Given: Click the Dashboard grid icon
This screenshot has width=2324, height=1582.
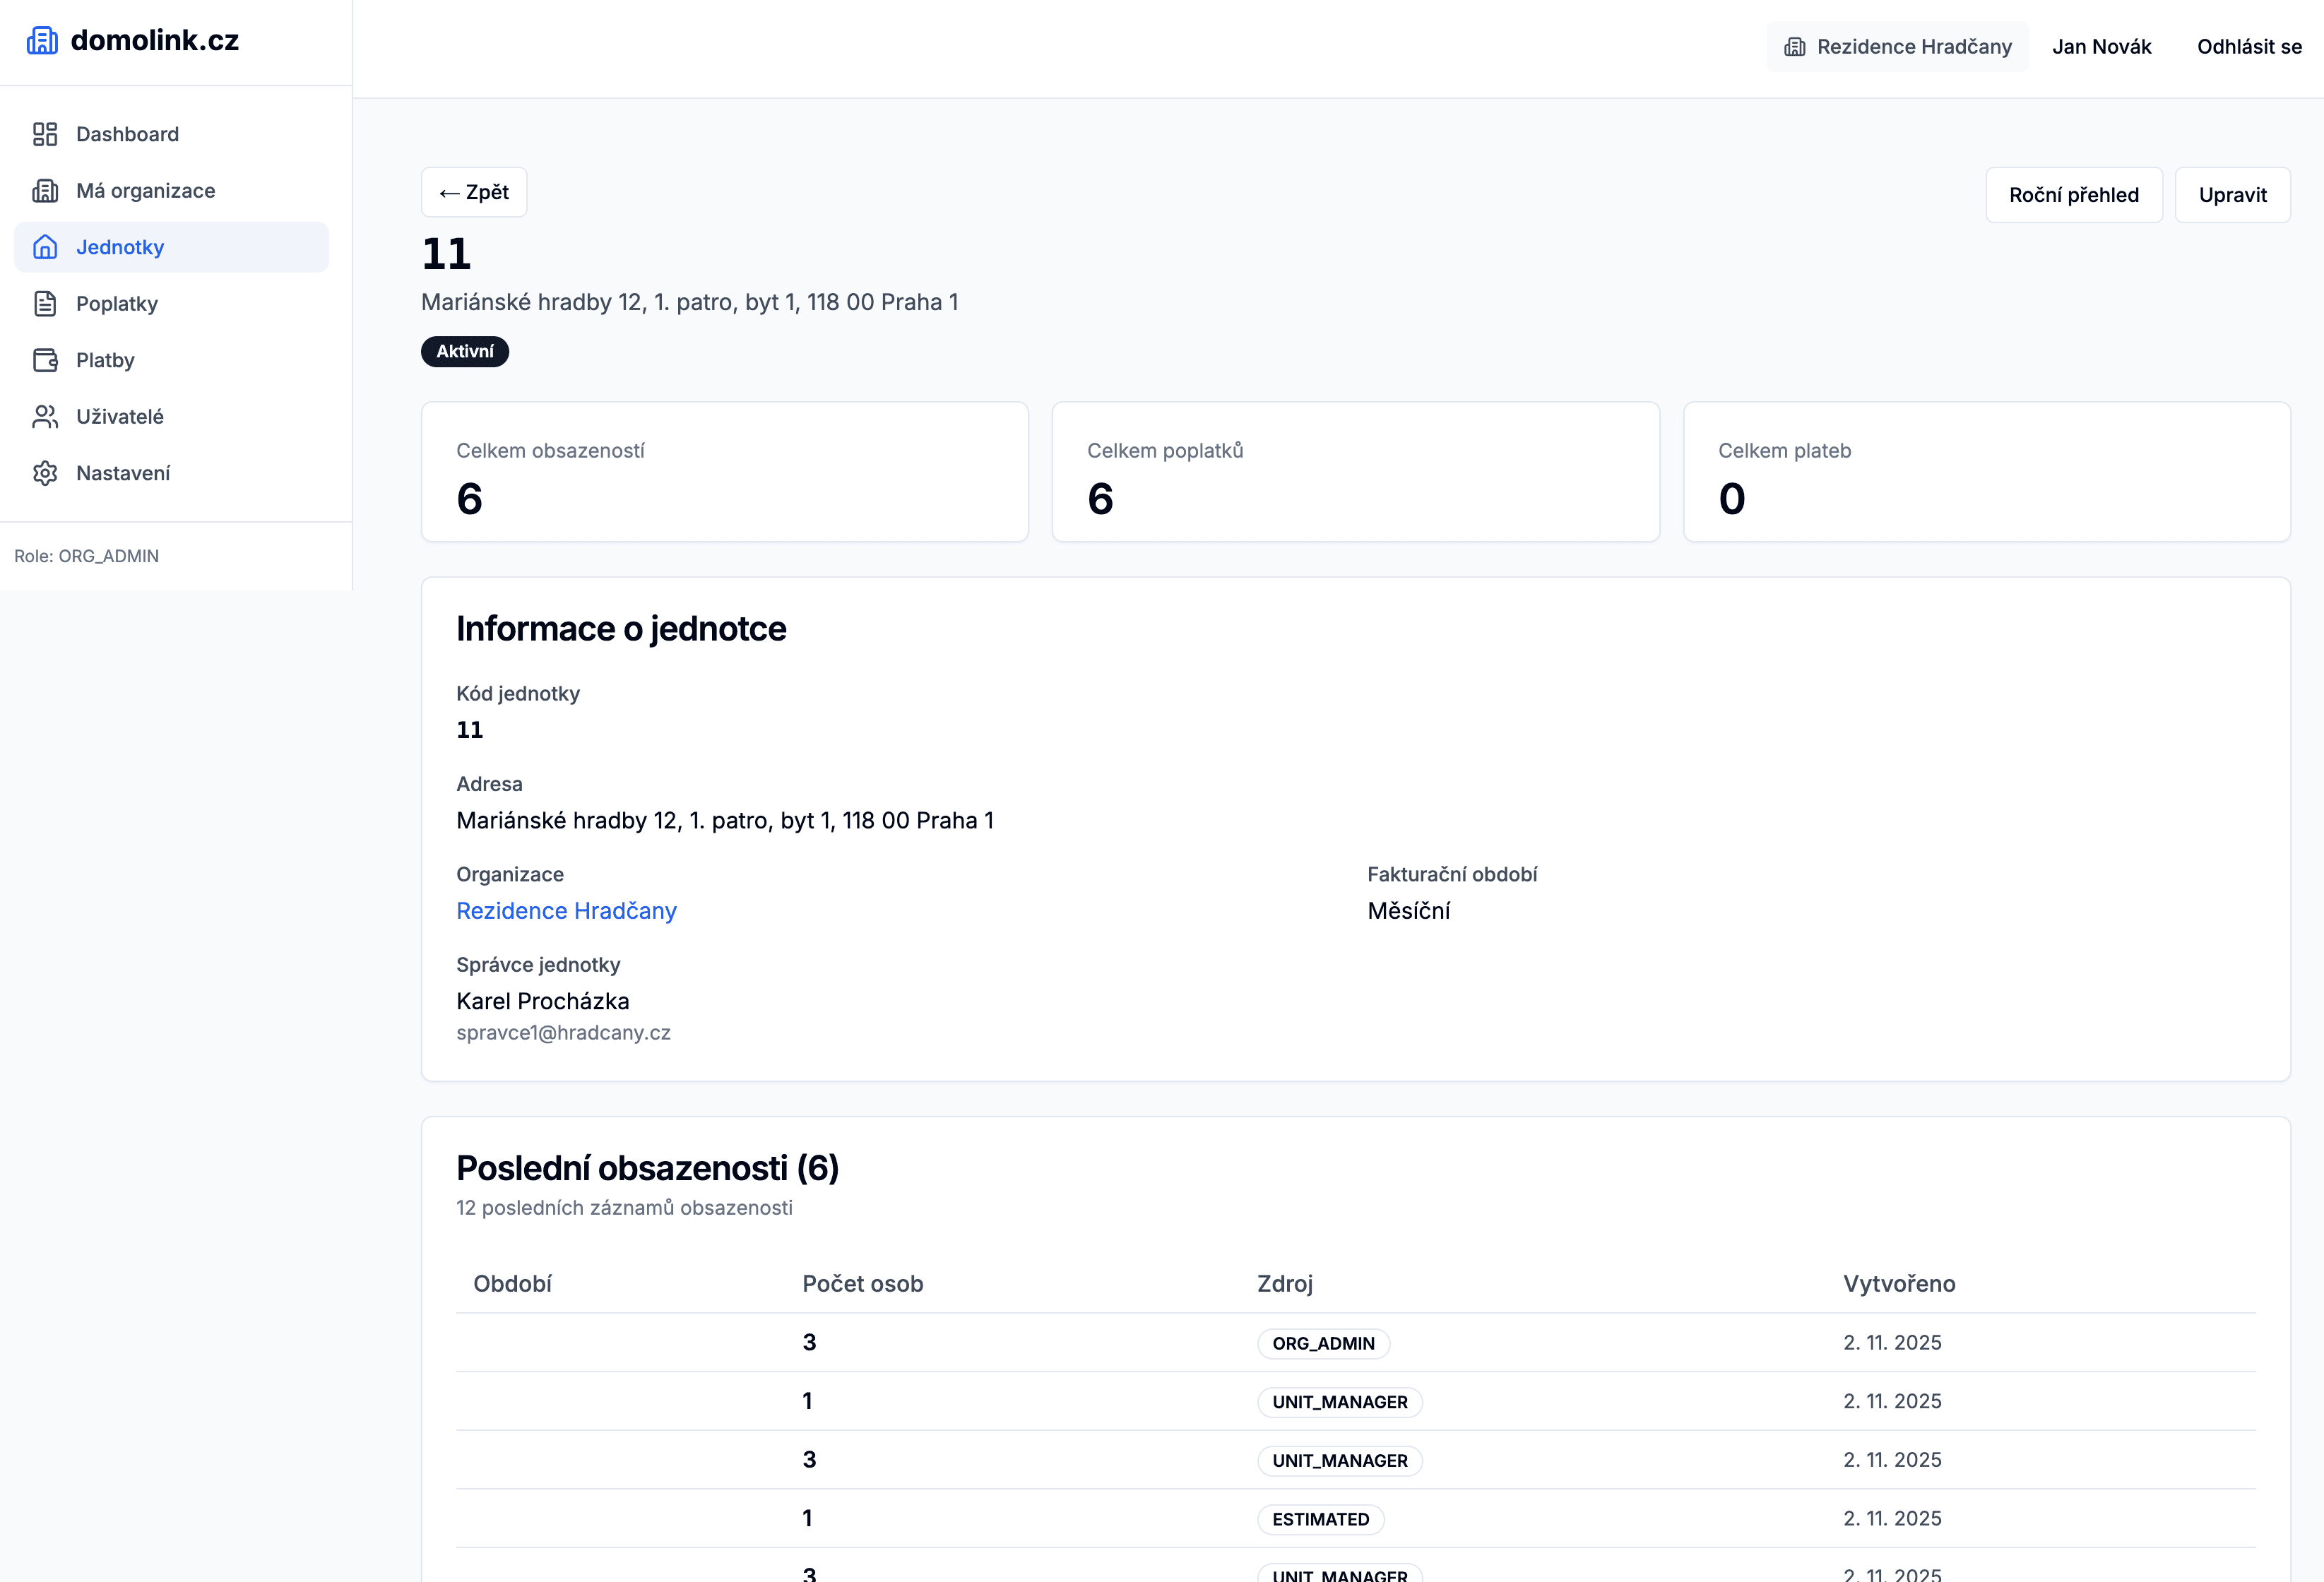Looking at the screenshot, I should click(x=45, y=134).
